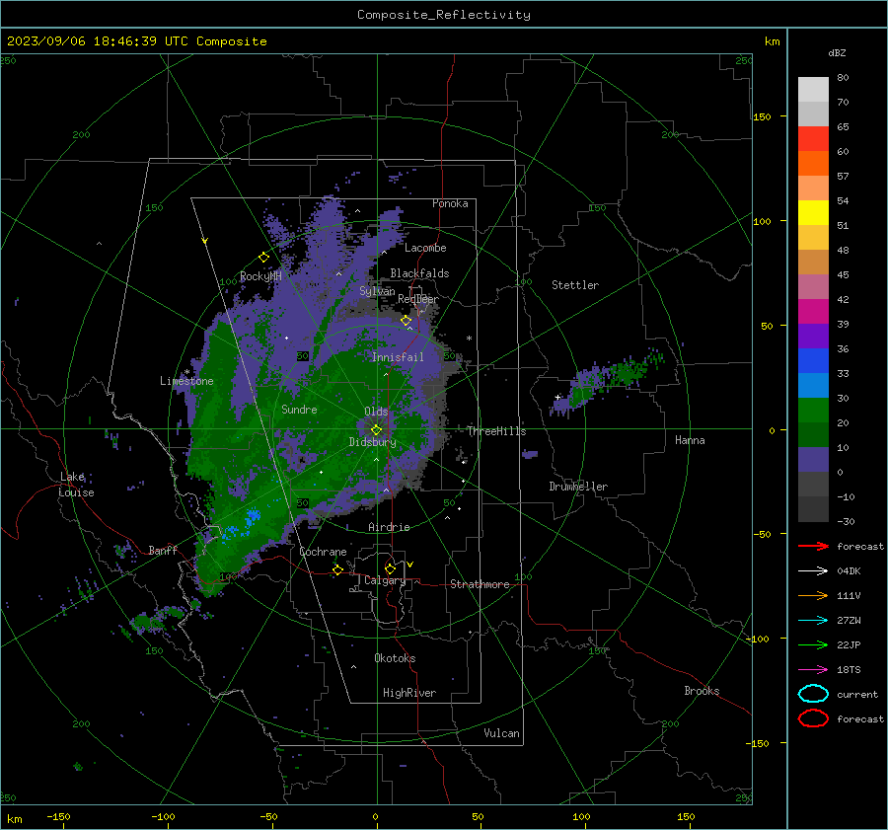Click the yellow diamond marker below RedDeer
The width and height of the screenshot is (888, 830).
click(x=406, y=321)
